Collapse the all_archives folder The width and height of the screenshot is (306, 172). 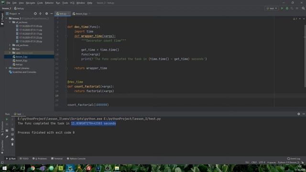coord(10,22)
